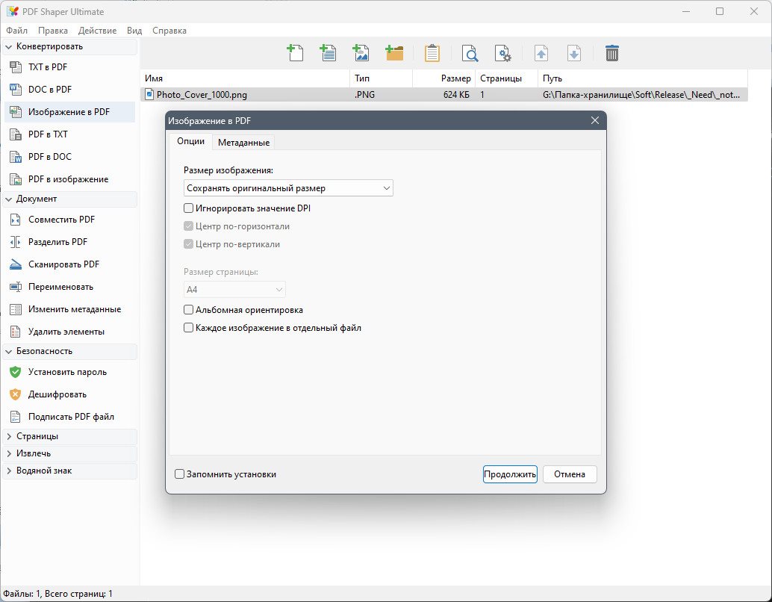Choose Разделить PDF split tool
The width and height of the screenshot is (772, 602).
[70, 242]
